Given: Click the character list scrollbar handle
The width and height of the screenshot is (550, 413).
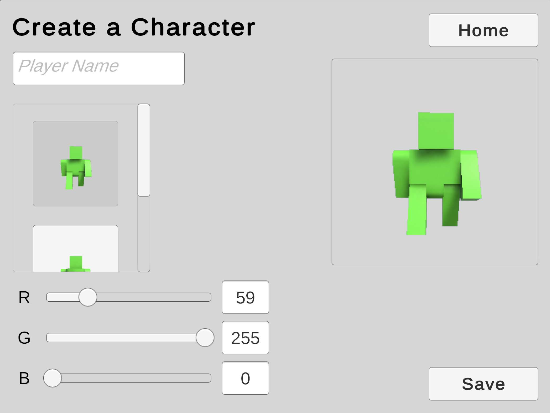Looking at the screenshot, I should pos(144,150).
